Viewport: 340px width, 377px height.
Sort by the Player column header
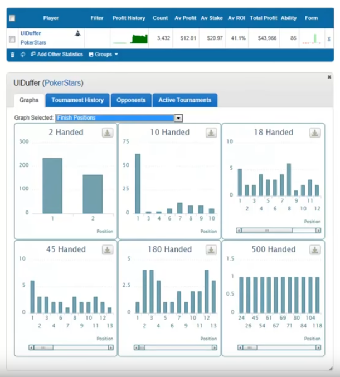tap(51, 18)
